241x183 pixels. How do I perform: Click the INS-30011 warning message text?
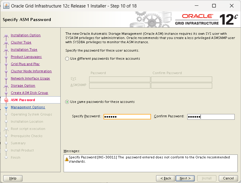149,159
